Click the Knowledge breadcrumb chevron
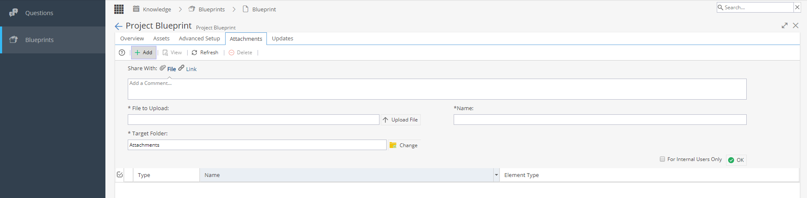This screenshot has width=807, height=198. pyautogui.click(x=180, y=9)
